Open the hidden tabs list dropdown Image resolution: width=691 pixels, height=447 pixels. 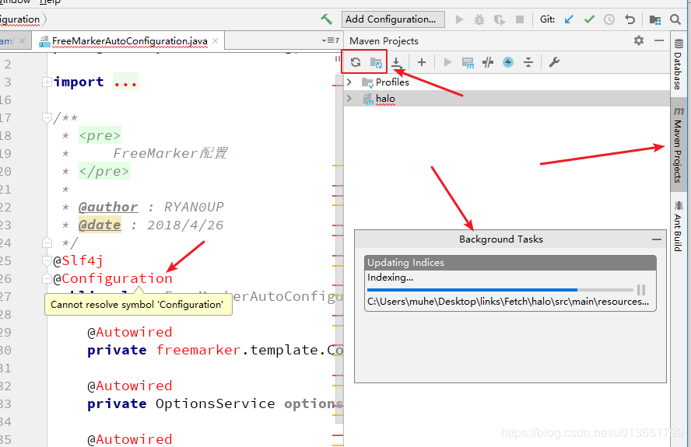[x=330, y=40]
